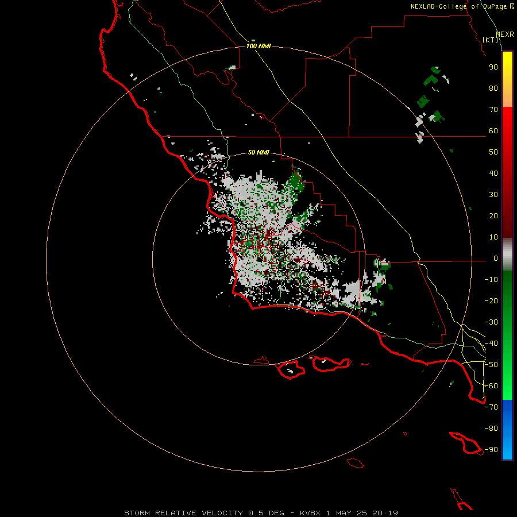Image resolution: width=517 pixels, height=517 pixels.
Task: Click the -30 value on the velocity scale
Action: point(491,322)
